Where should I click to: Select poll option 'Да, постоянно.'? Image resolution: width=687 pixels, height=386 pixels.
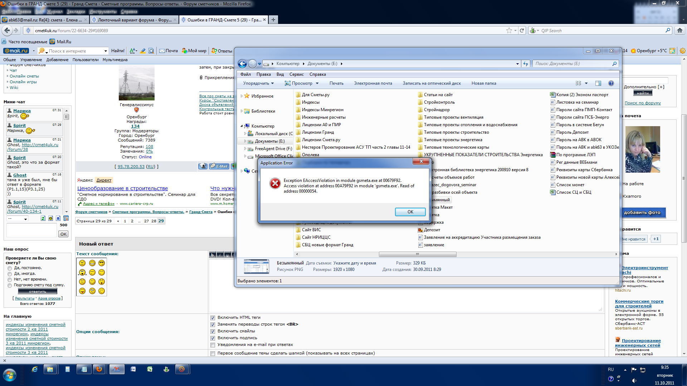coord(10,268)
